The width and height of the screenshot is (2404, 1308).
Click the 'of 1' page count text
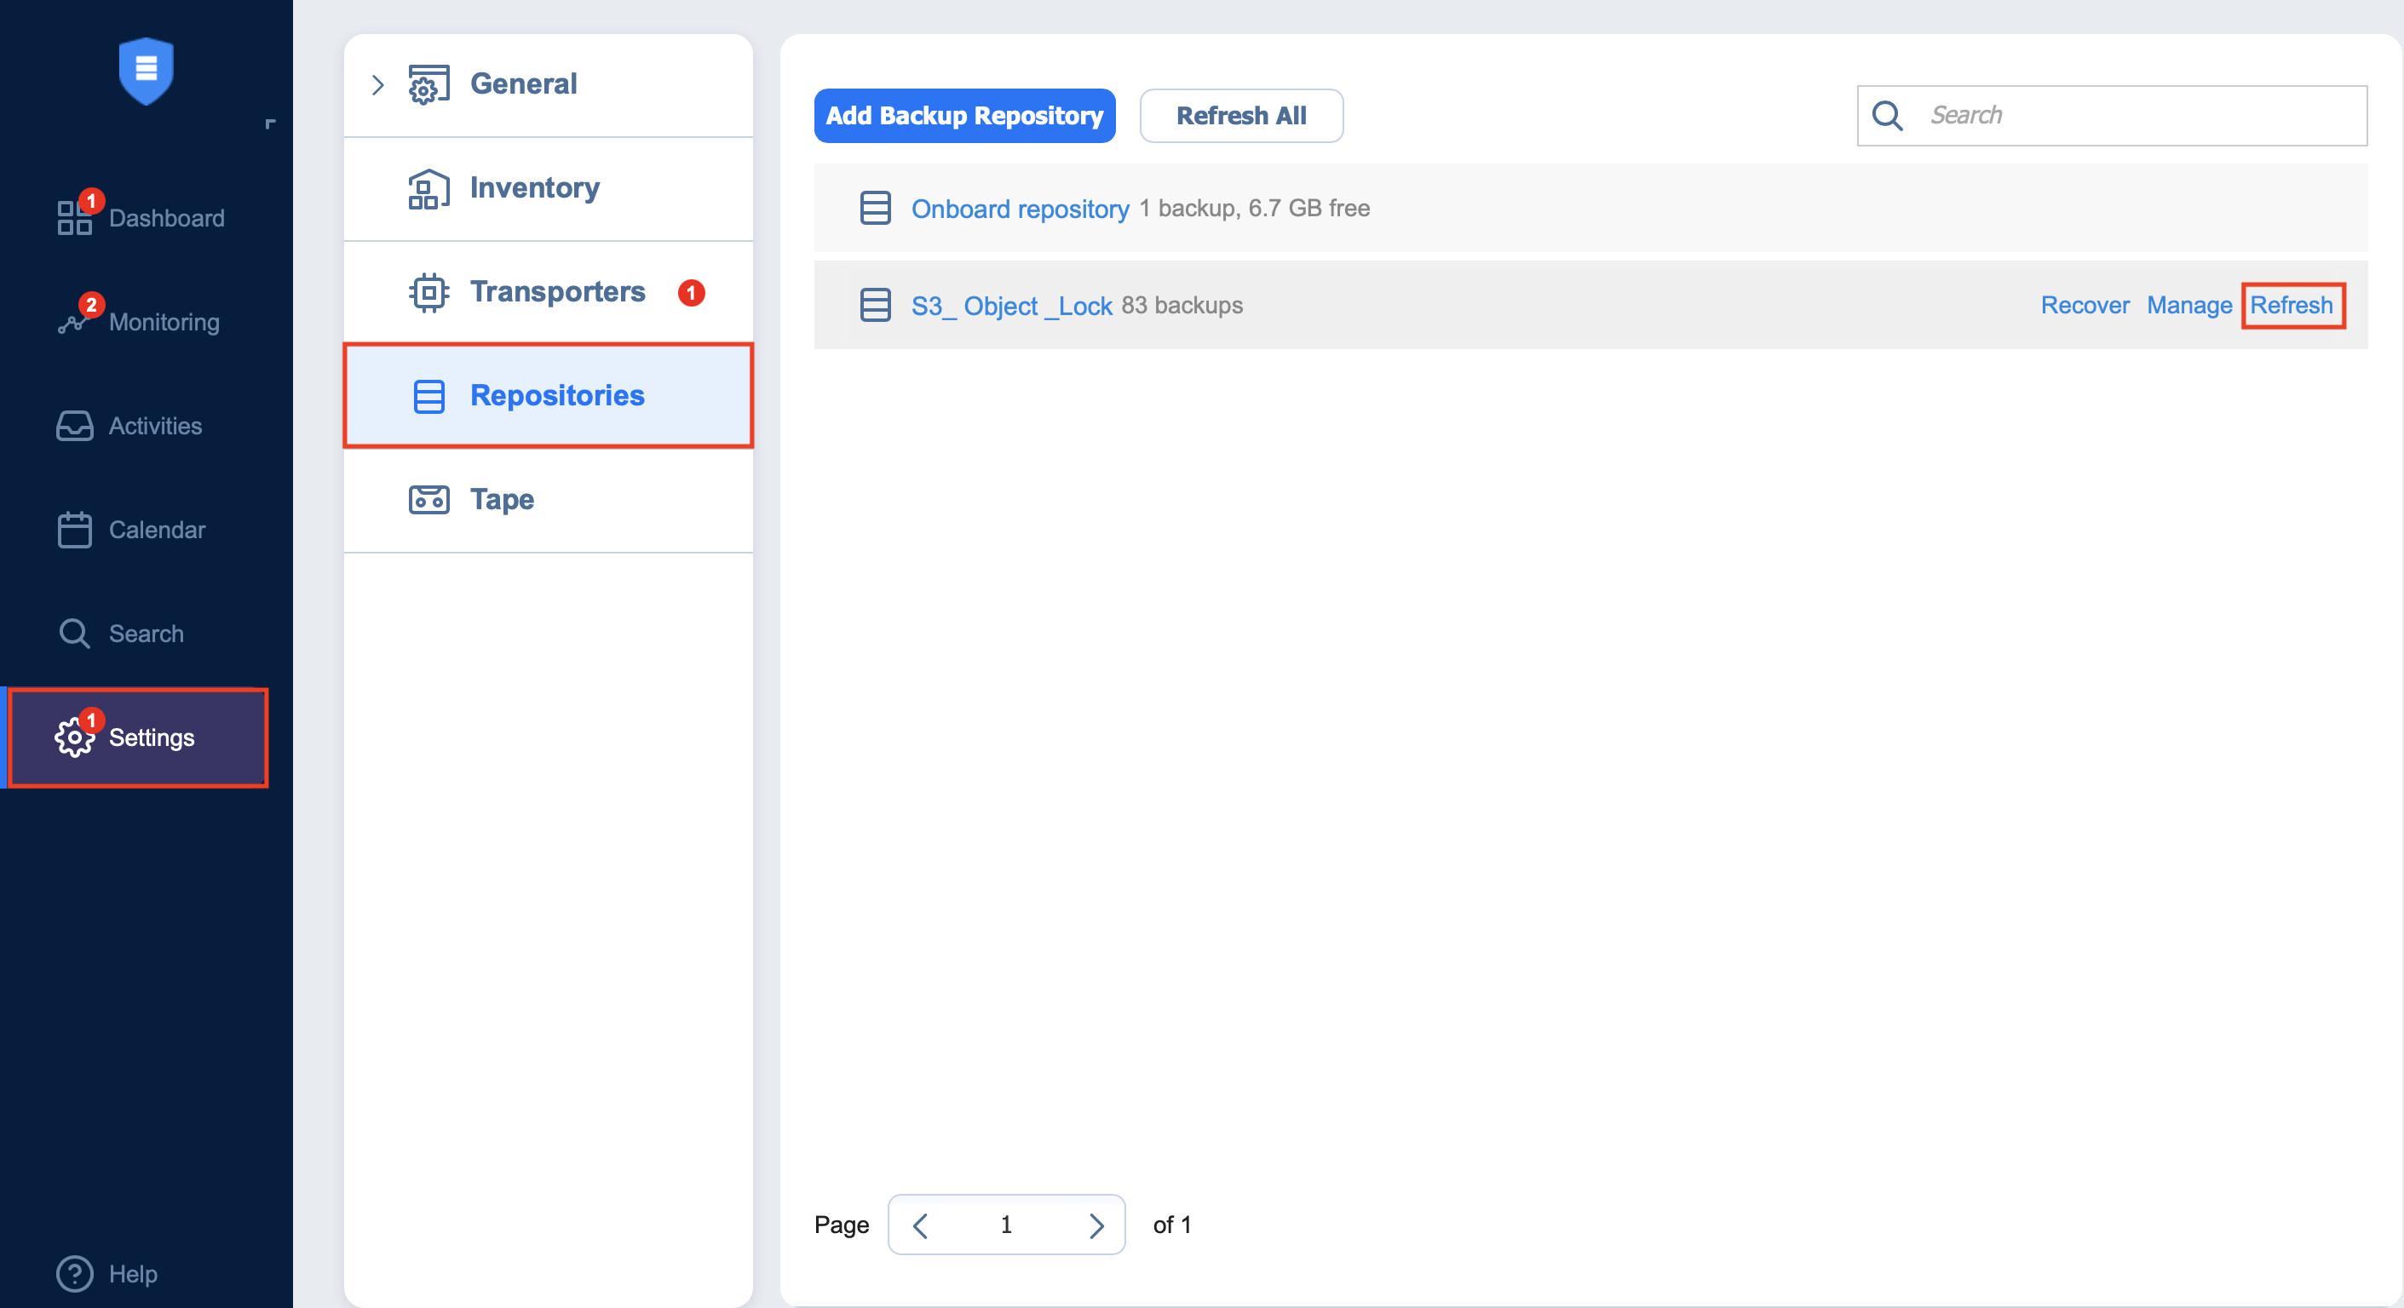[1172, 1225]
